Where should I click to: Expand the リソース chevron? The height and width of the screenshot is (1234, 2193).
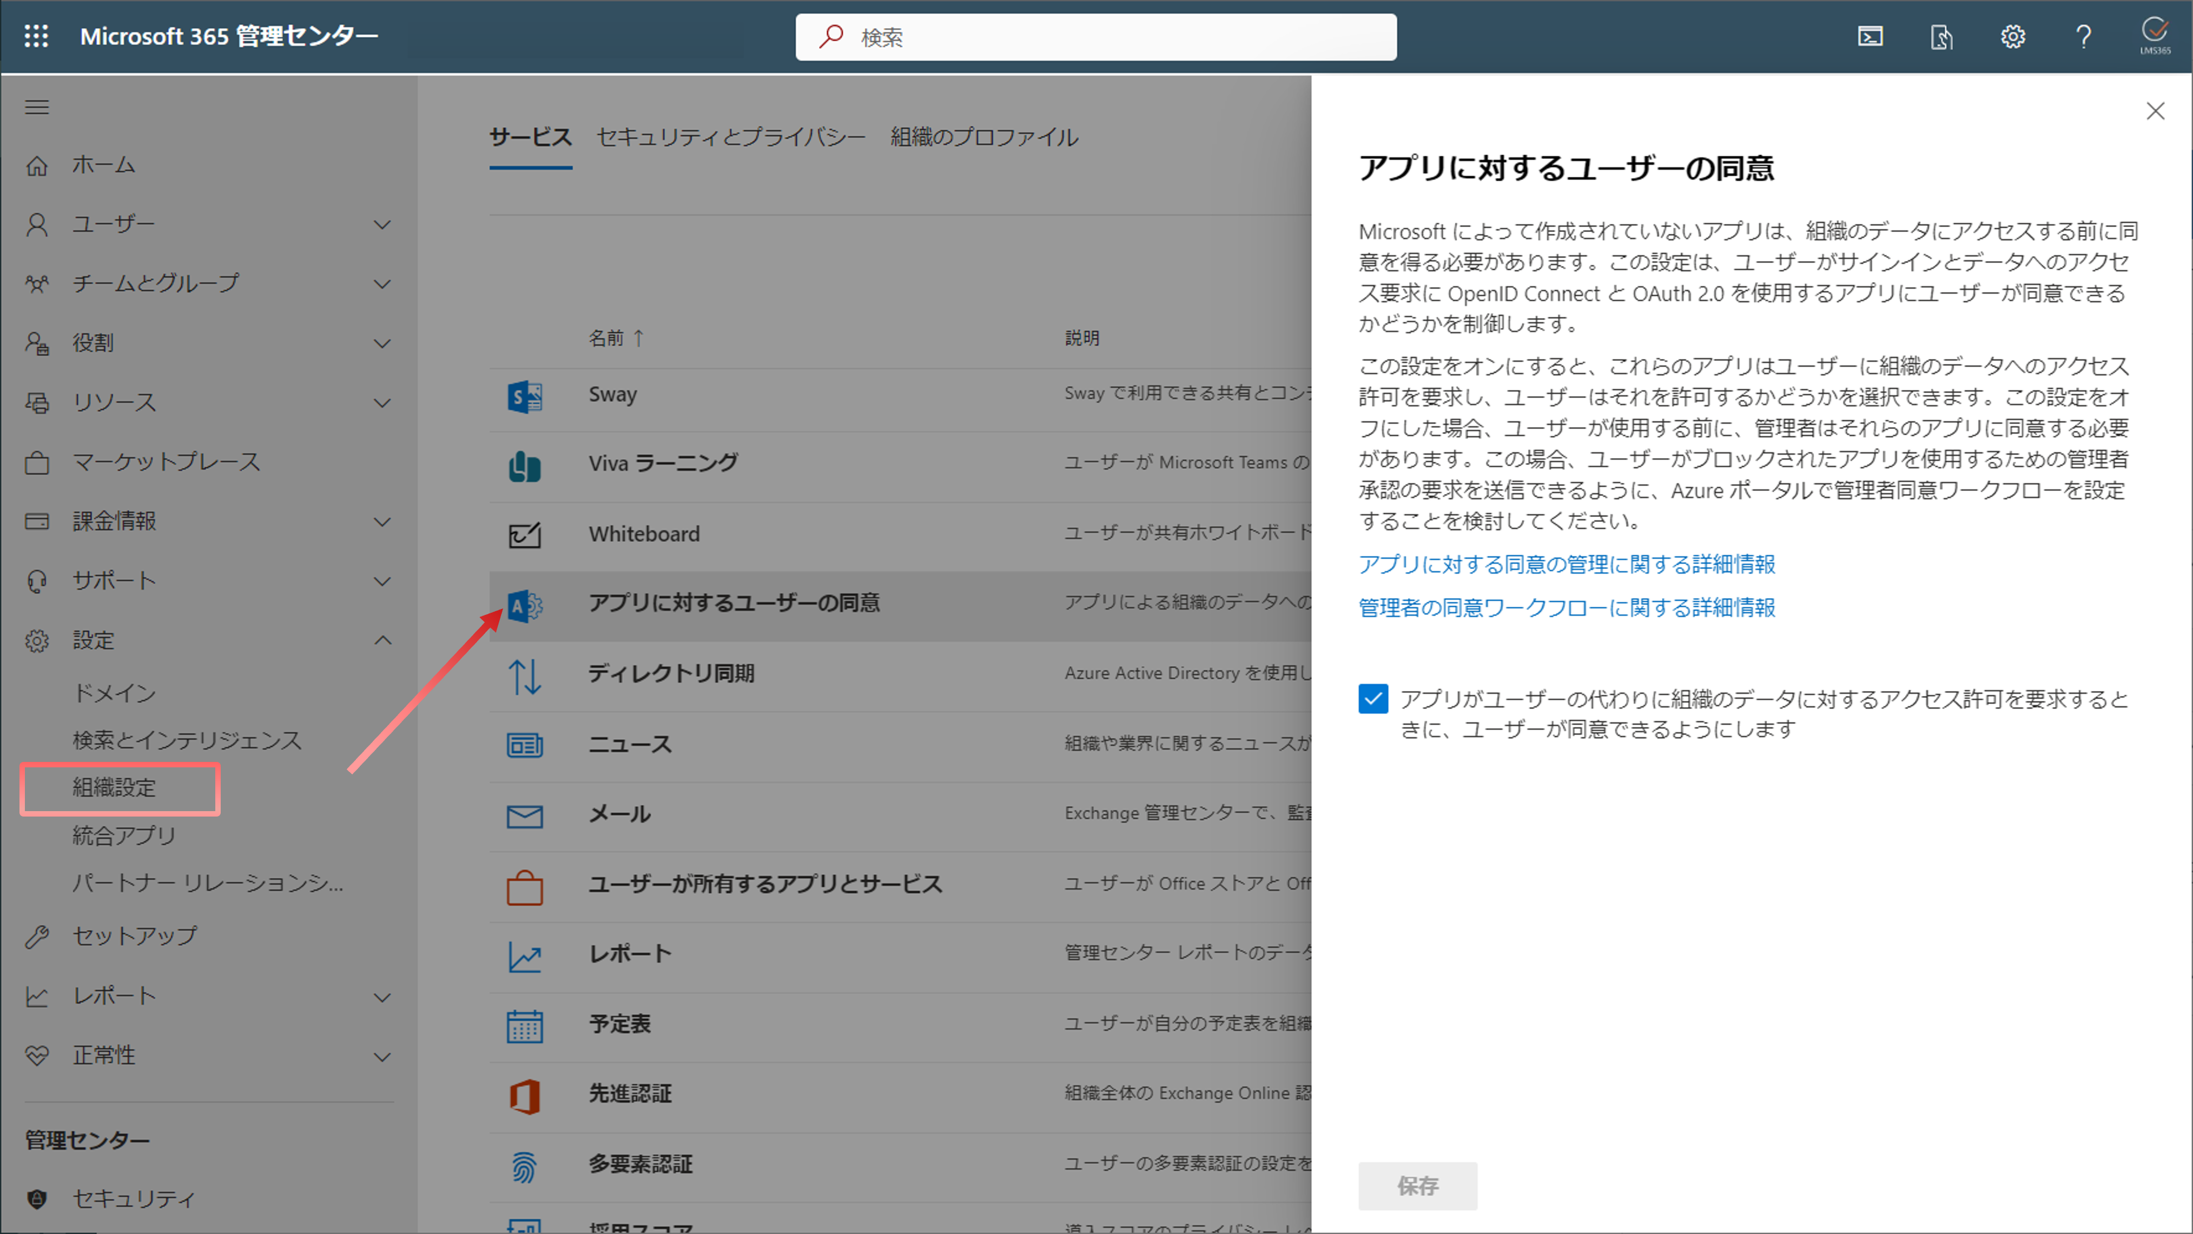pyautogui.click(x=383, y=402)
